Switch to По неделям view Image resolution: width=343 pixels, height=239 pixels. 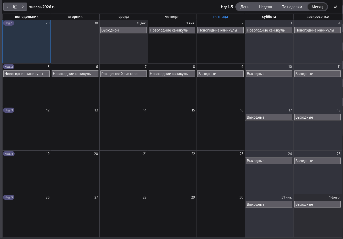coord(292,7)
